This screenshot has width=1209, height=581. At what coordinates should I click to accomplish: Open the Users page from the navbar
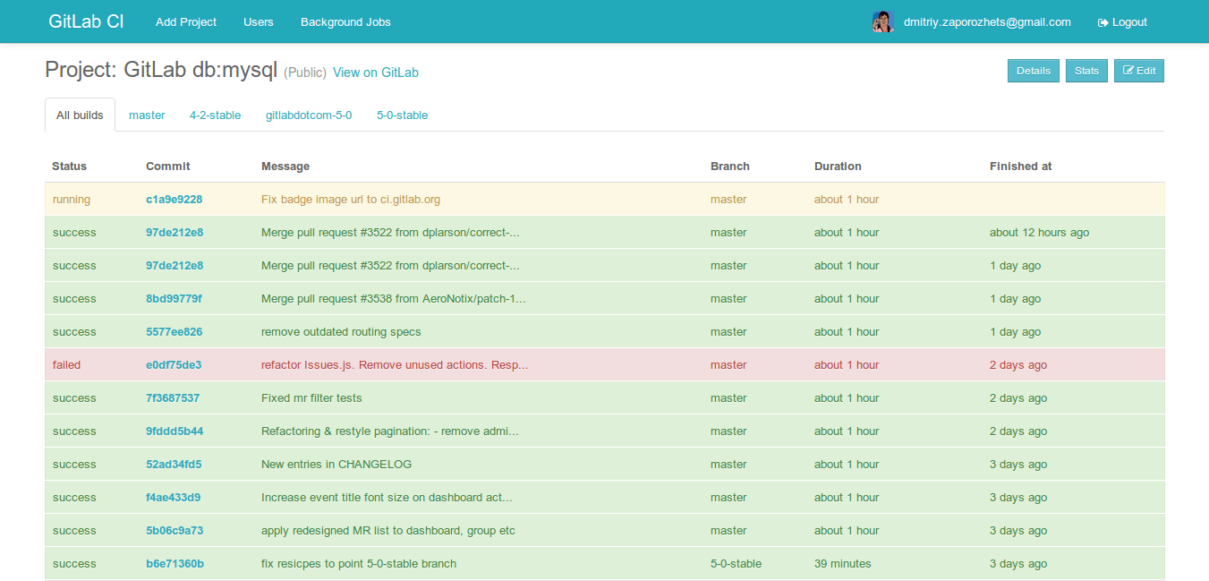pos(259,21)
